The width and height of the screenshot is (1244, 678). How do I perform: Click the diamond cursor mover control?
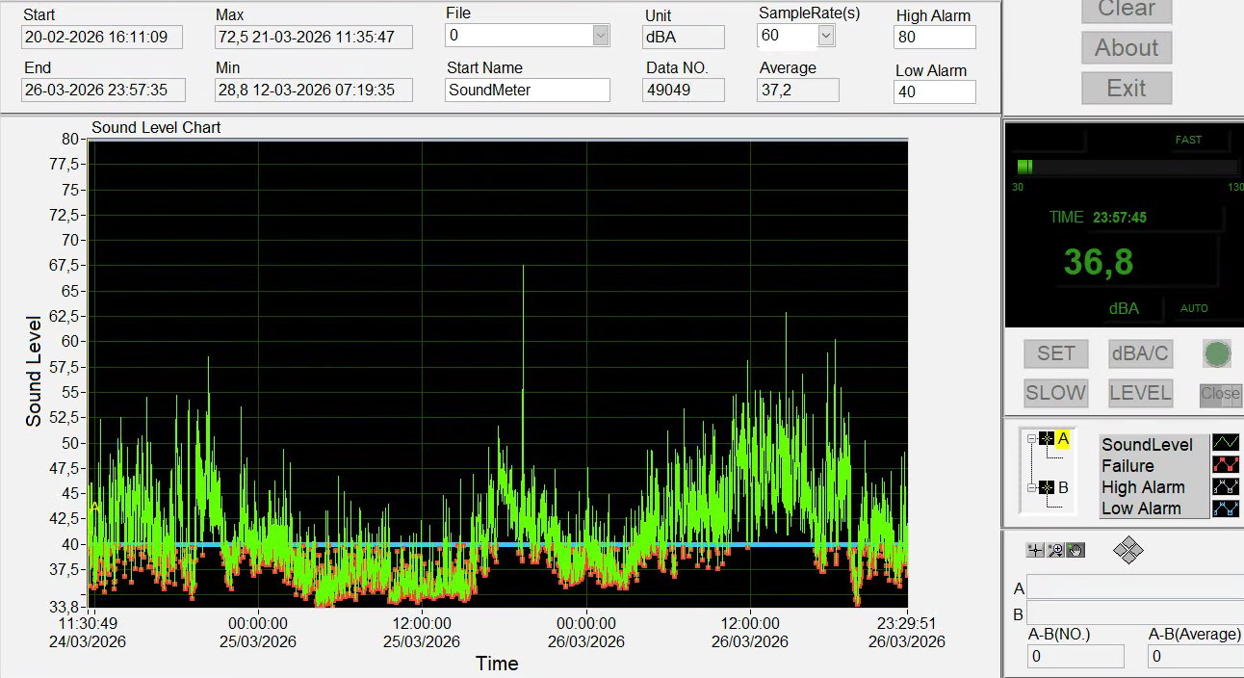(x=1127, y=551)
